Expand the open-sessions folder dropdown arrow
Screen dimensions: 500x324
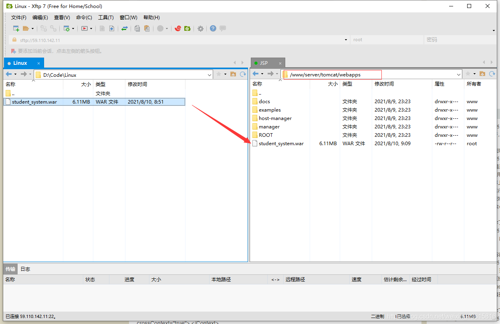[32, 28]
